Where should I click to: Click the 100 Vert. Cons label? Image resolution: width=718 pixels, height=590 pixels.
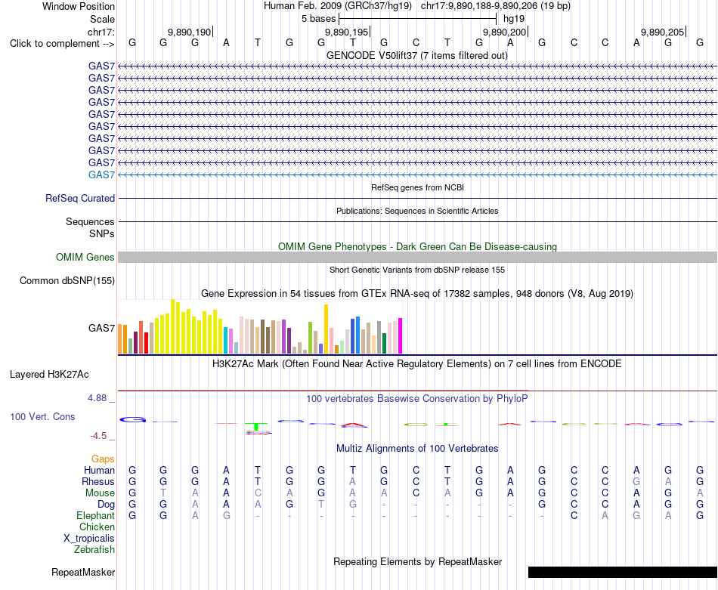42,416
